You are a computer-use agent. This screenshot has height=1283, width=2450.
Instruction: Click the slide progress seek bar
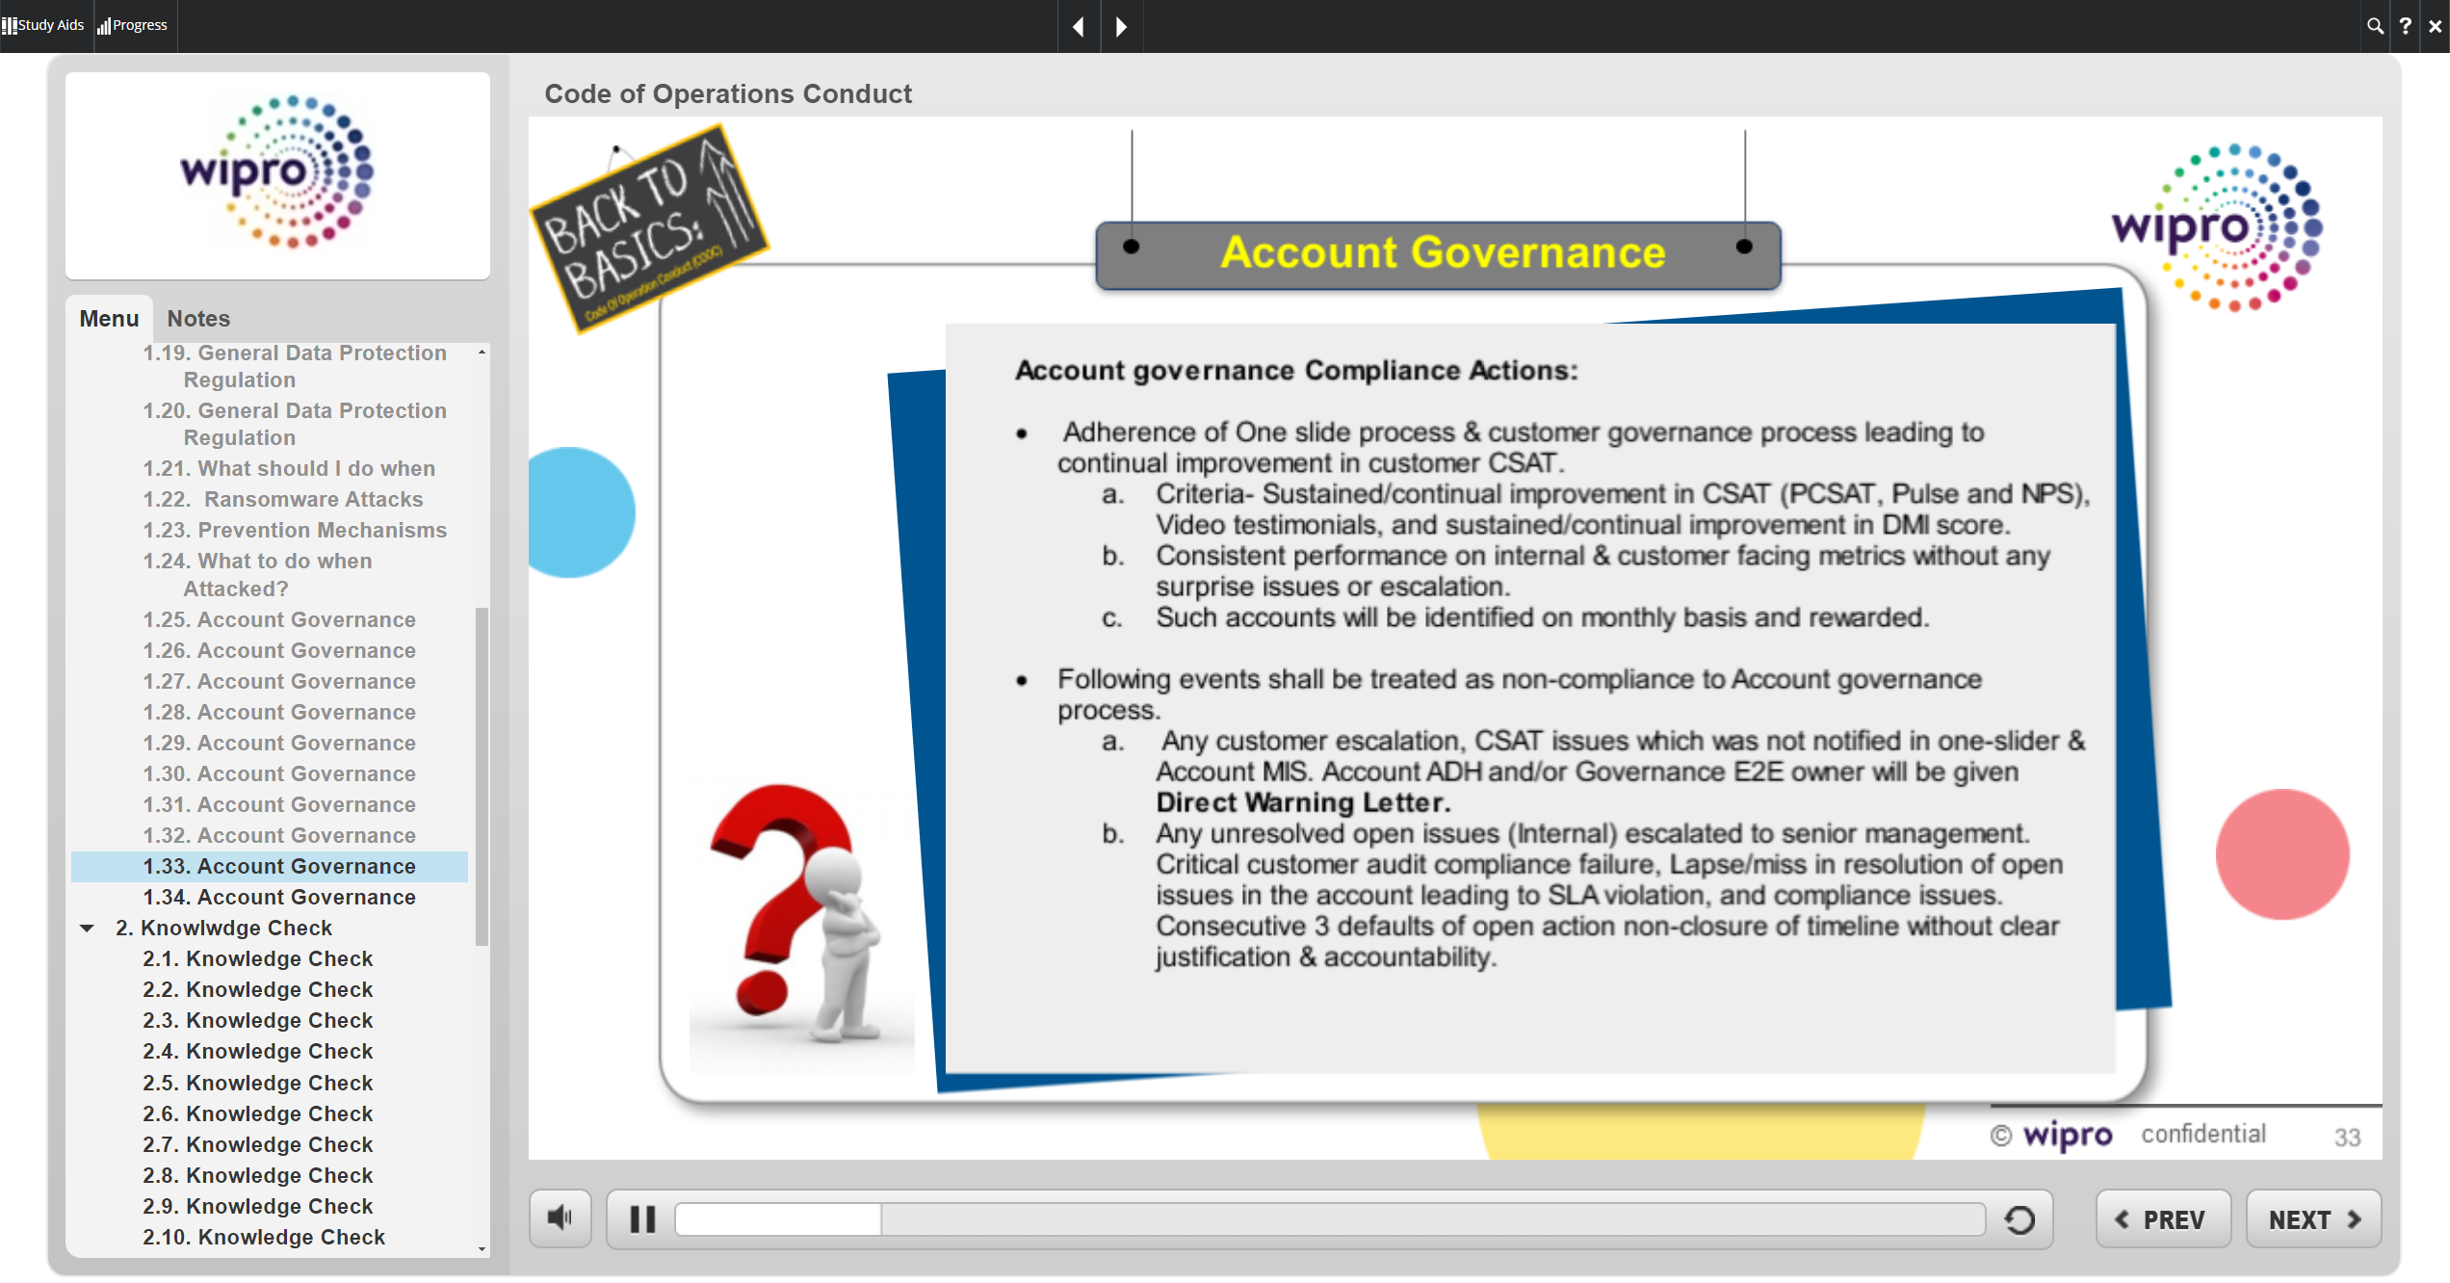click(1329, 1219)
